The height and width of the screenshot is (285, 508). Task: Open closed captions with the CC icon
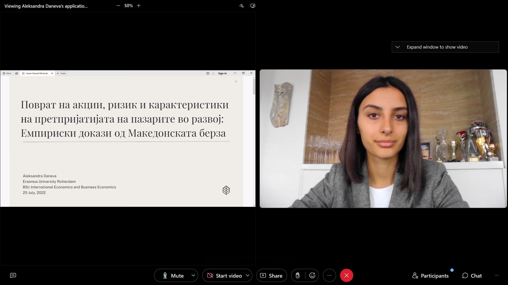(x=13, y=275)
